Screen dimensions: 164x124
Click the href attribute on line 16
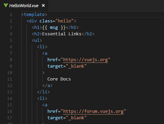coord(53,111)
